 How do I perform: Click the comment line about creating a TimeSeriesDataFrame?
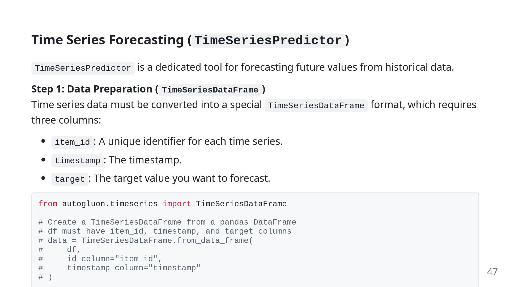167,222
